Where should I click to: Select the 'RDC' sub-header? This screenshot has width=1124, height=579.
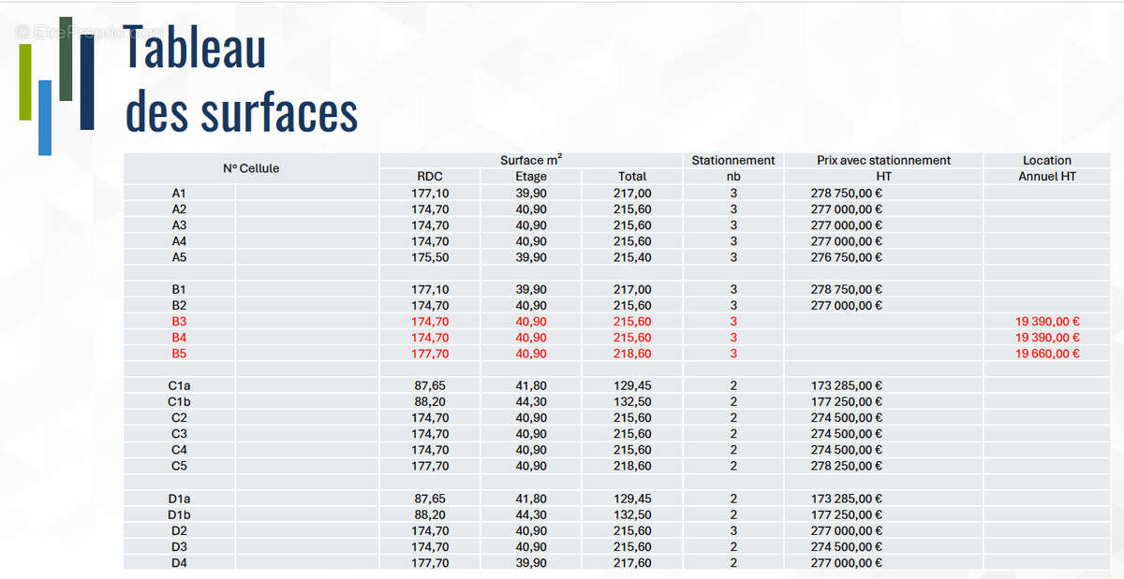(430, 176)
